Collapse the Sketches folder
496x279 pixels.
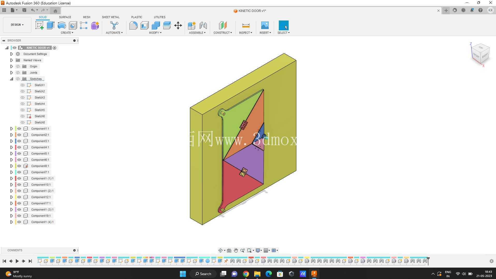[x=11, y=79]
